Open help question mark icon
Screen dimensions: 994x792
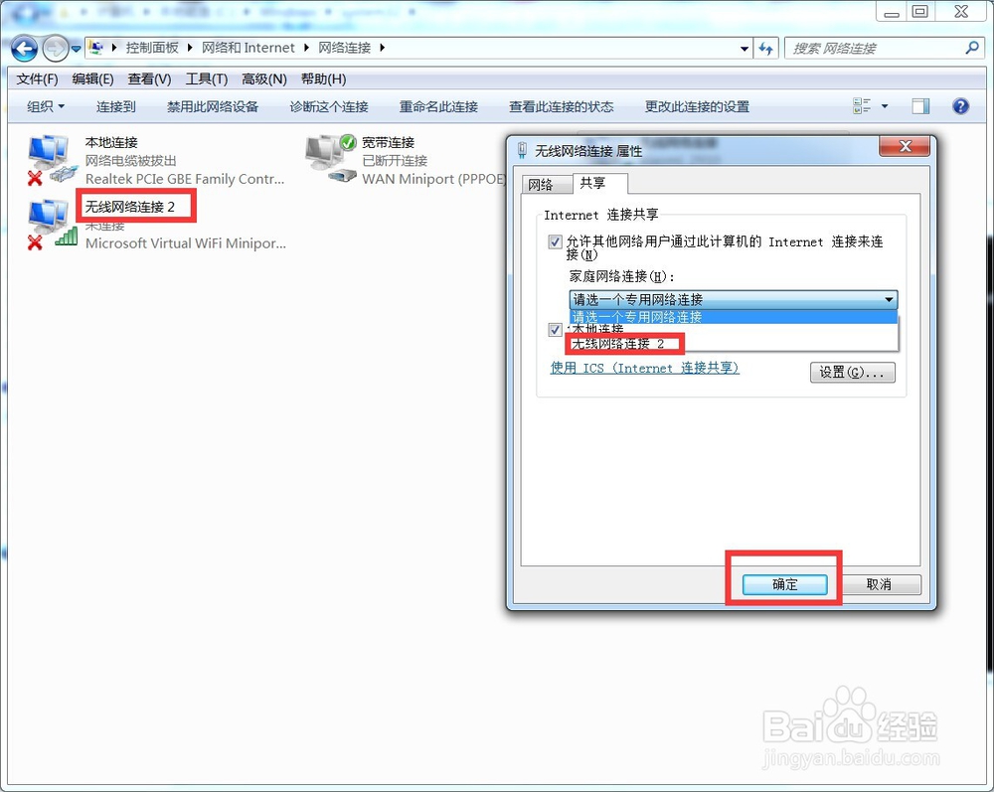tap(960, 105)
